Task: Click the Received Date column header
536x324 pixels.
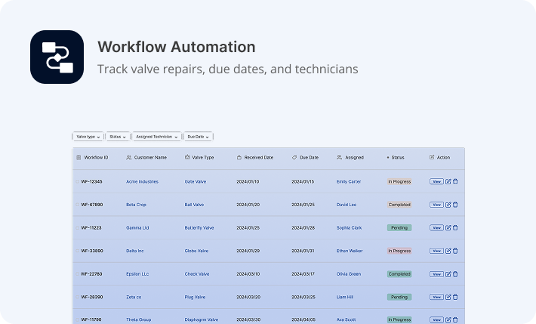Action: click(258, 158)
